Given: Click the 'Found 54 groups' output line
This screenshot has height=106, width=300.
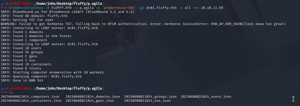Looking at the screenshot, I should 22,52.
